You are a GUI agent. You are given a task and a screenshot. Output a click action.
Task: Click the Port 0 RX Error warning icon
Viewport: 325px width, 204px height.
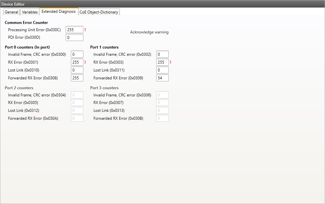pyautogui.click(x=85, y=62)
